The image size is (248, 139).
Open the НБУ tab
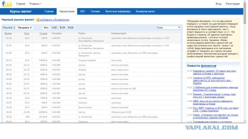tap(83, 11)
